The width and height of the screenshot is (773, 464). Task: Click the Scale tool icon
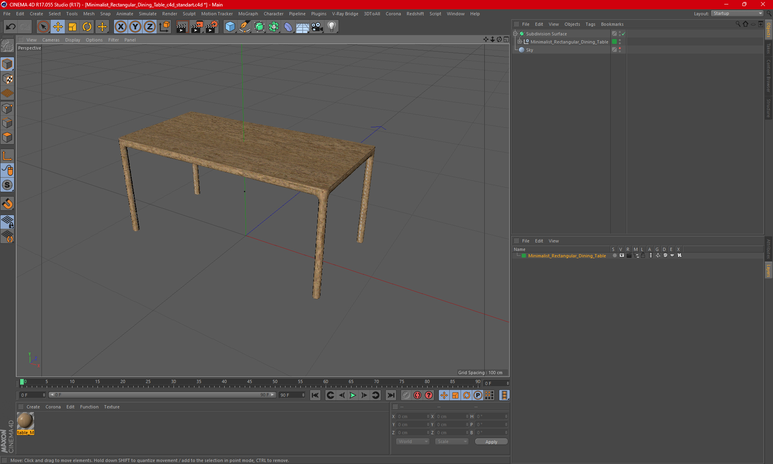tap(72, 27)
